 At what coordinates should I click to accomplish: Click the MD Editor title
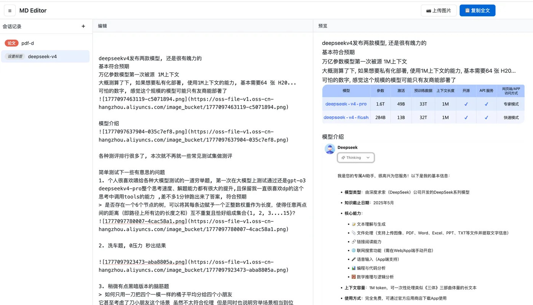(x=33, y=11)
